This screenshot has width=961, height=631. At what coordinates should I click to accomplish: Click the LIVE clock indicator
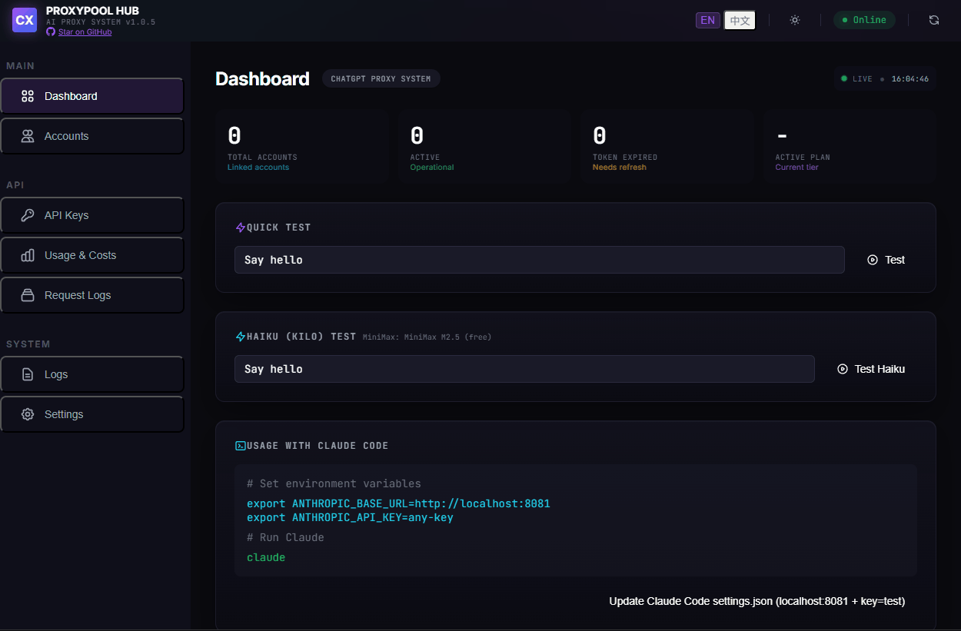[x=885, y=78]
